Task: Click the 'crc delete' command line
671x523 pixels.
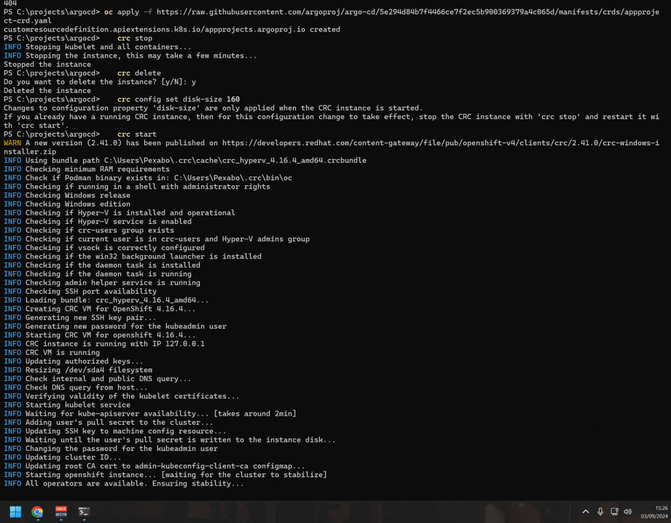Action: 139,73
